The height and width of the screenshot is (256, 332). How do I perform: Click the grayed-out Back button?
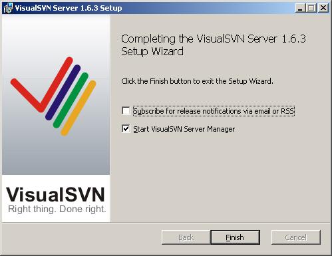click(x=186, y=237)
